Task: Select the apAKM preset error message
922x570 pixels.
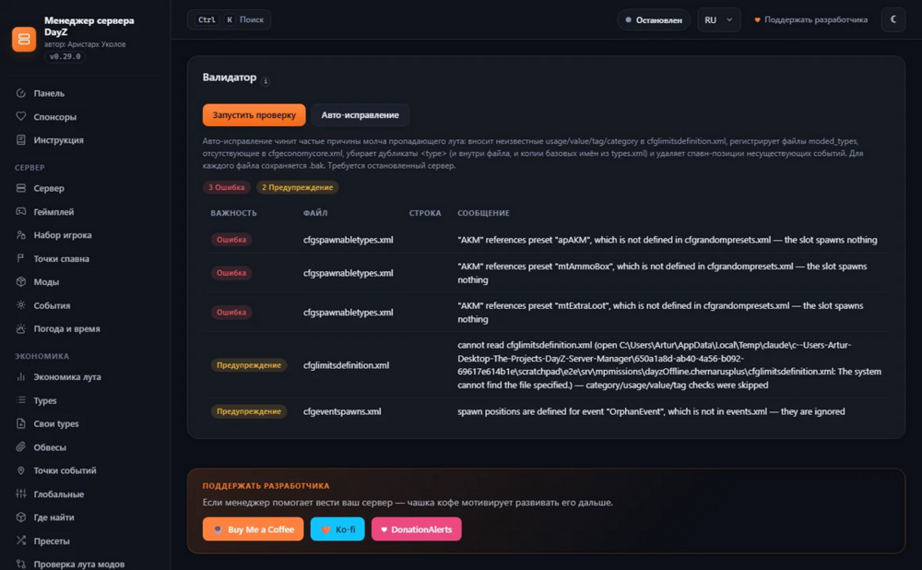Action: pyautogui.click(x=668, y=240)
